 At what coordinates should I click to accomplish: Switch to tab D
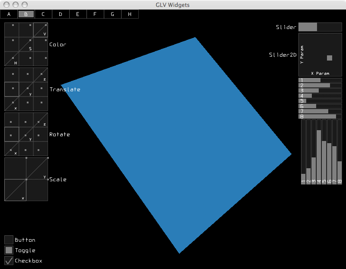(x=61, y=14)
